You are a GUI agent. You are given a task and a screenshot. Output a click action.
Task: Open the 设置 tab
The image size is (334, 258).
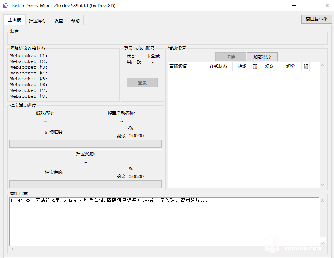tap(59, 20)
